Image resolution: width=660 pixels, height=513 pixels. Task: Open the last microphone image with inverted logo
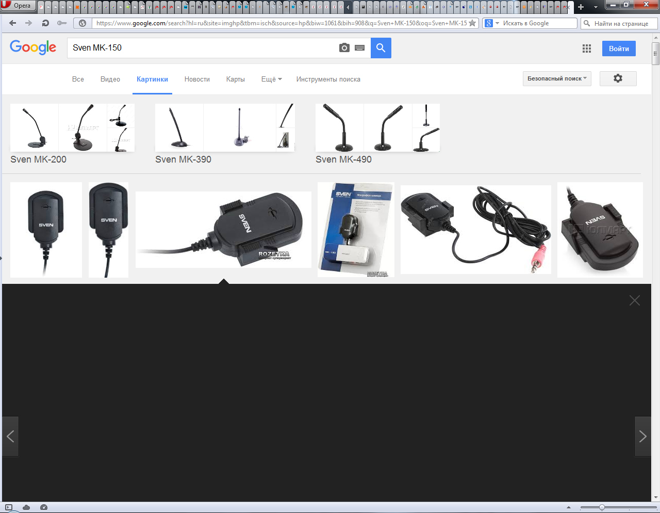click(600, 230)
